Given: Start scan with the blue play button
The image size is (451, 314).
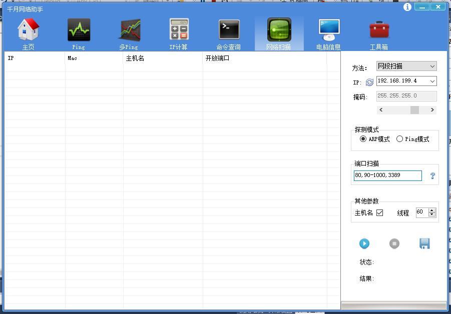Looking at the screenshot, I should 364,243.
